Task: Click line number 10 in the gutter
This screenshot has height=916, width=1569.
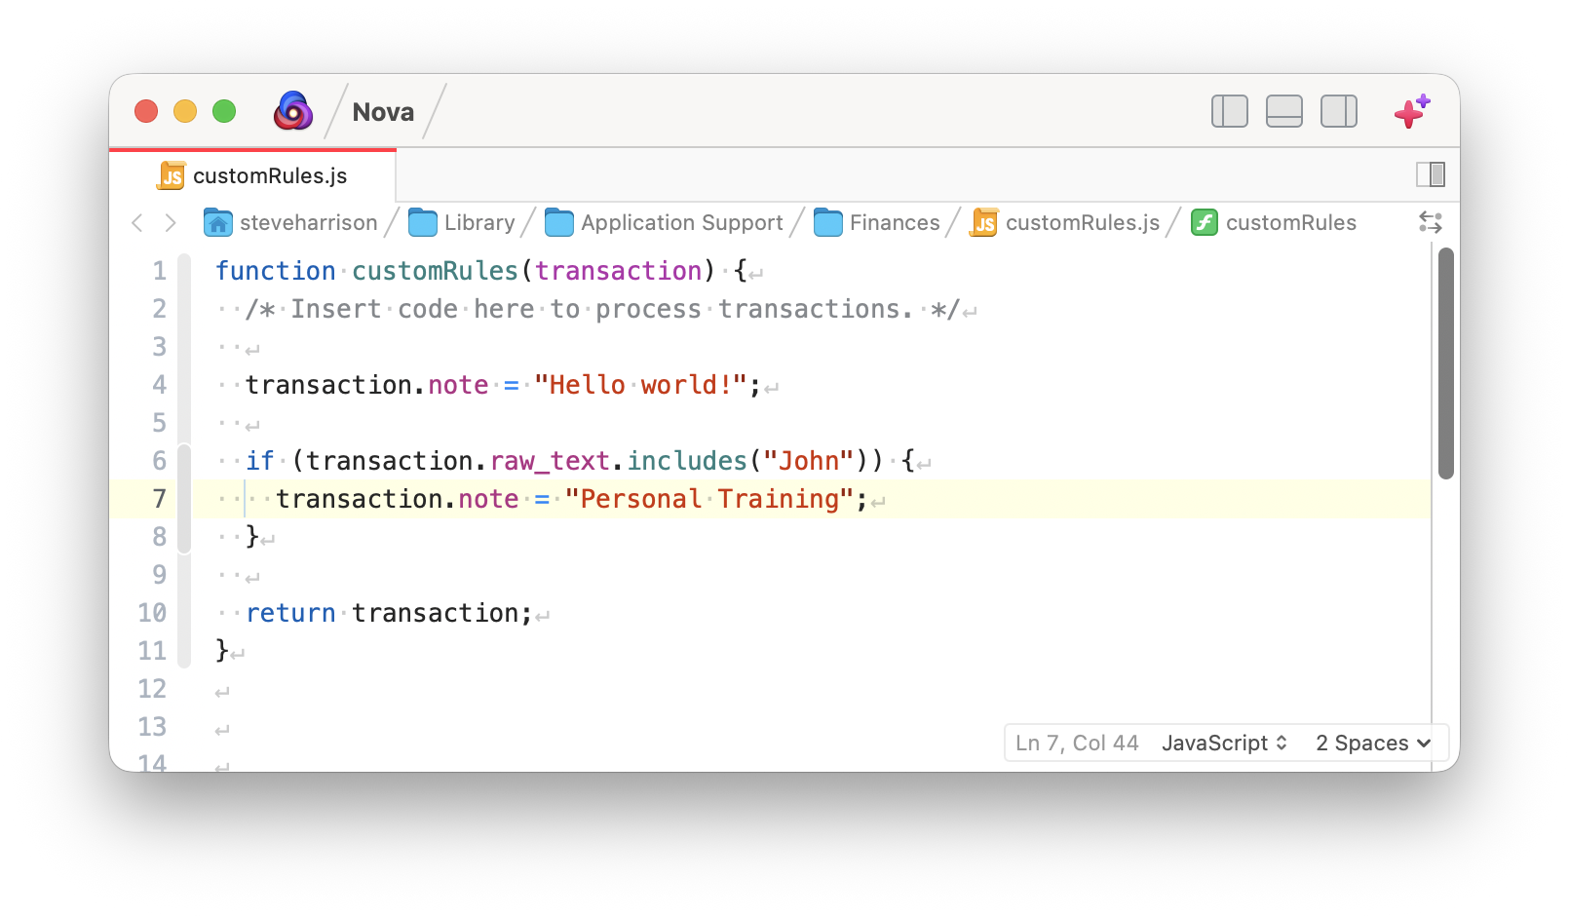Action: (x=152, y=613)
